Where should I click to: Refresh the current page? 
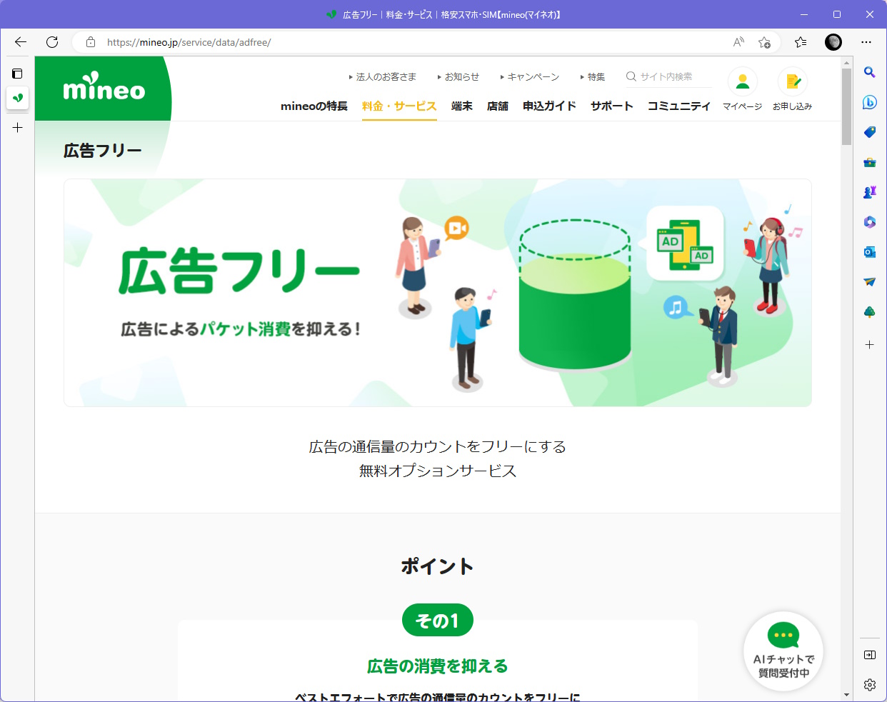(52, 42)
